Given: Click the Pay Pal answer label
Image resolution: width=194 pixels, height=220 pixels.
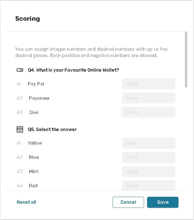Looking at the screenshot, I should point(36,84).
